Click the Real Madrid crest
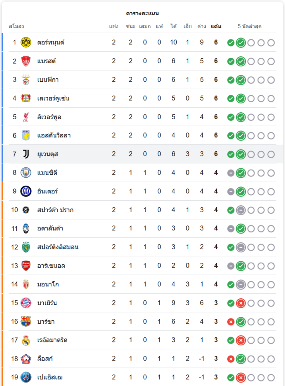The image size is (285, 386). coord(26,340)
